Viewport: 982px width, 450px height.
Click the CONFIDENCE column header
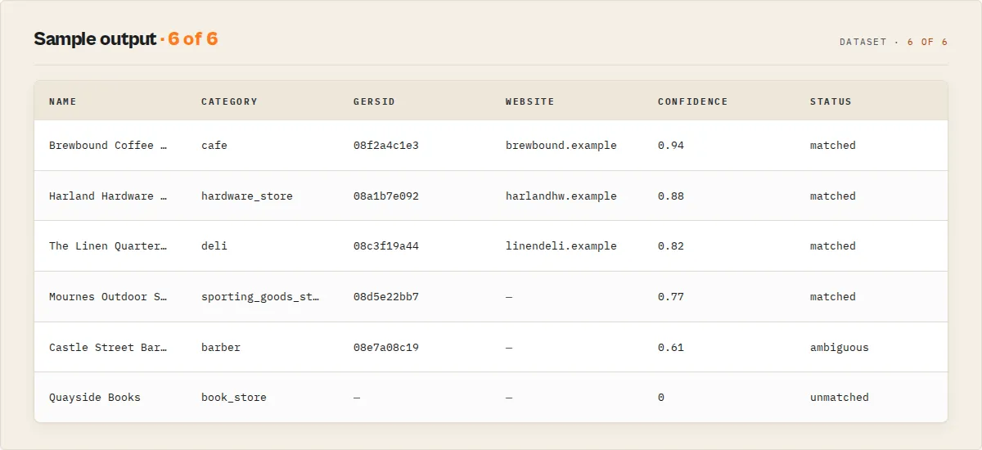coord(692,101)
